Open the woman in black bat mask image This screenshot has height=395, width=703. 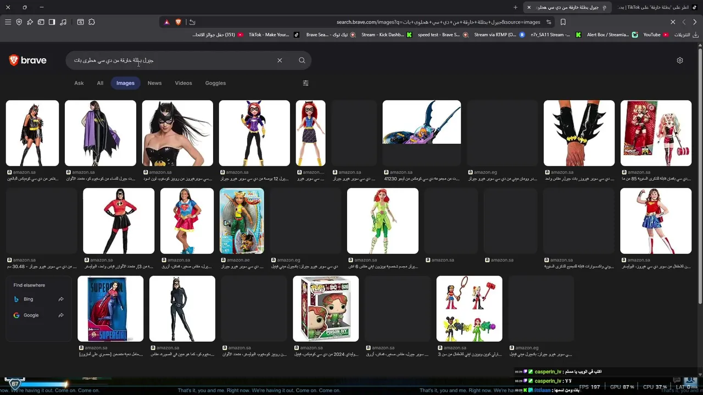[177, 133]
